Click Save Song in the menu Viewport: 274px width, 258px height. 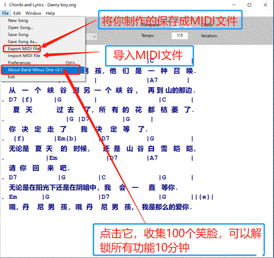click(x=18, y=35)
